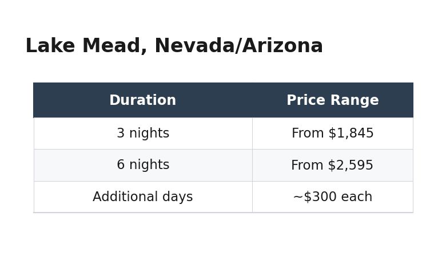Click the number 3 in the first row
Viewport: 446px width, 263px height.
(x=121, y=134)
